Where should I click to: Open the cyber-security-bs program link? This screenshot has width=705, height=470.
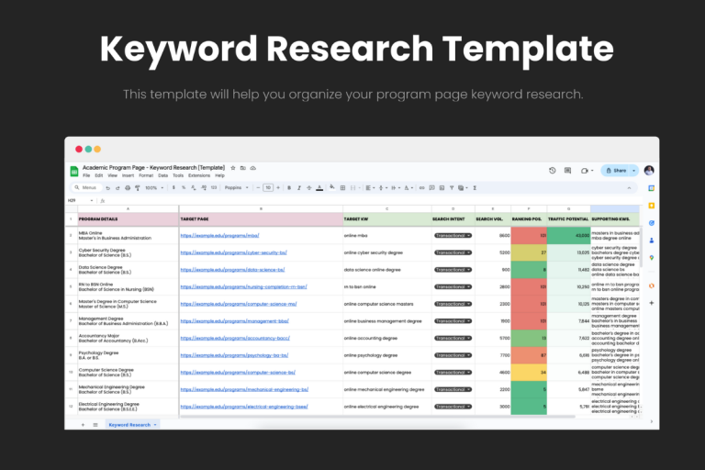[x=233, y=252]
